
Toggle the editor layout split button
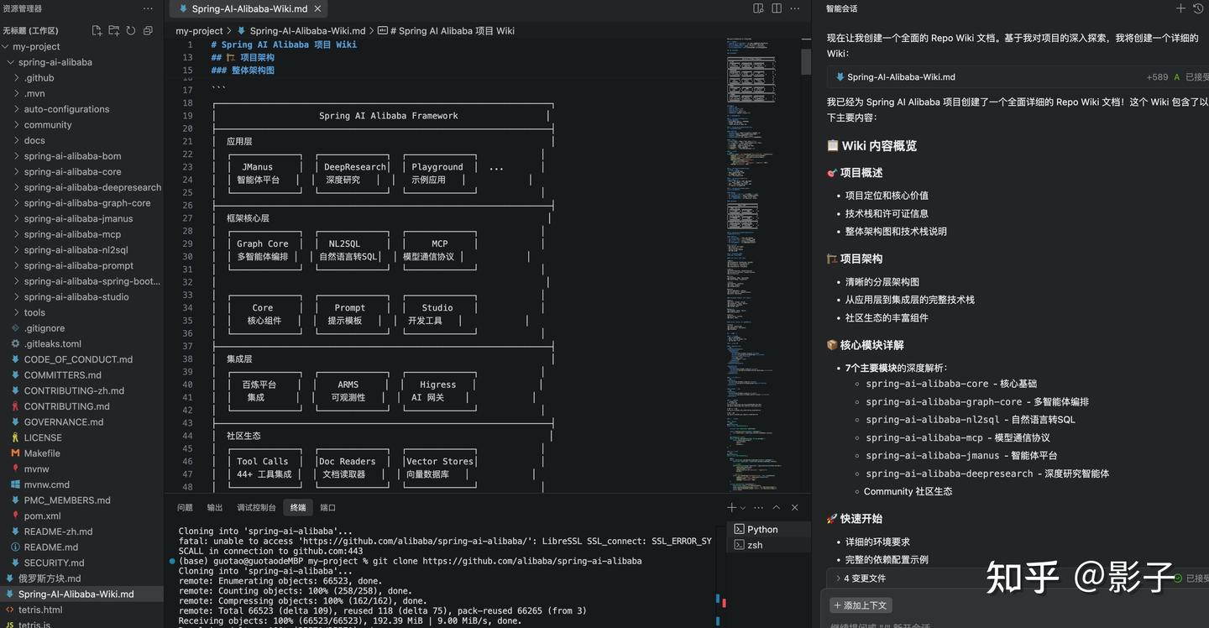click(756, 8)
